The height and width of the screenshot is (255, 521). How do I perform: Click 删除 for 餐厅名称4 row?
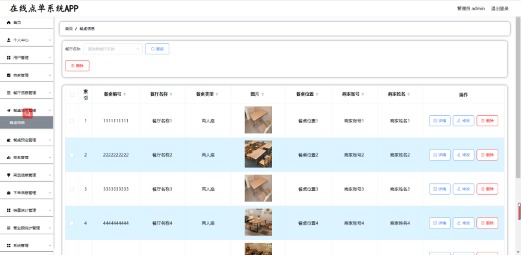point(487,223)
